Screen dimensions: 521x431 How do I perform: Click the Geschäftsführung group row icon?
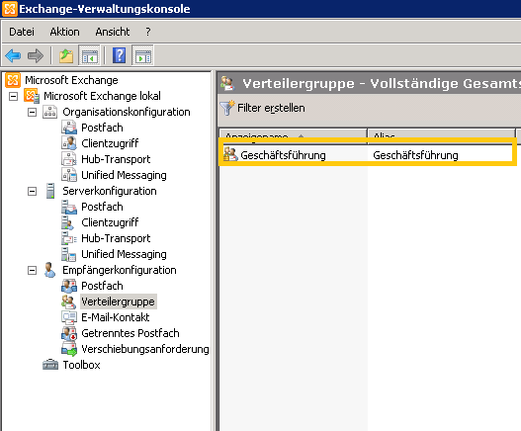[x=230, y=154]
